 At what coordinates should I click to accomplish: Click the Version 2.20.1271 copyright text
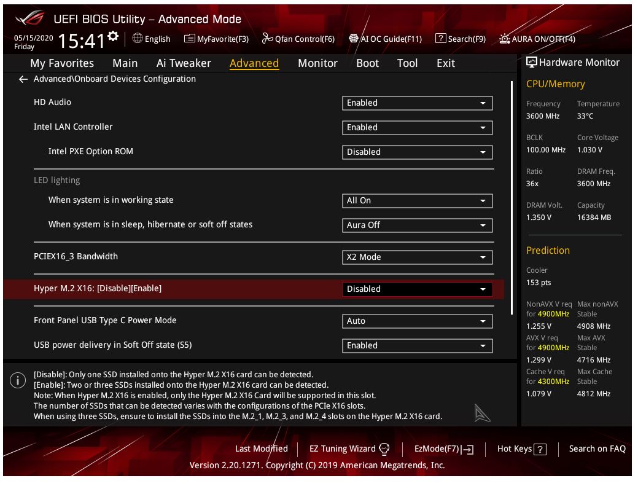(317, 465)
